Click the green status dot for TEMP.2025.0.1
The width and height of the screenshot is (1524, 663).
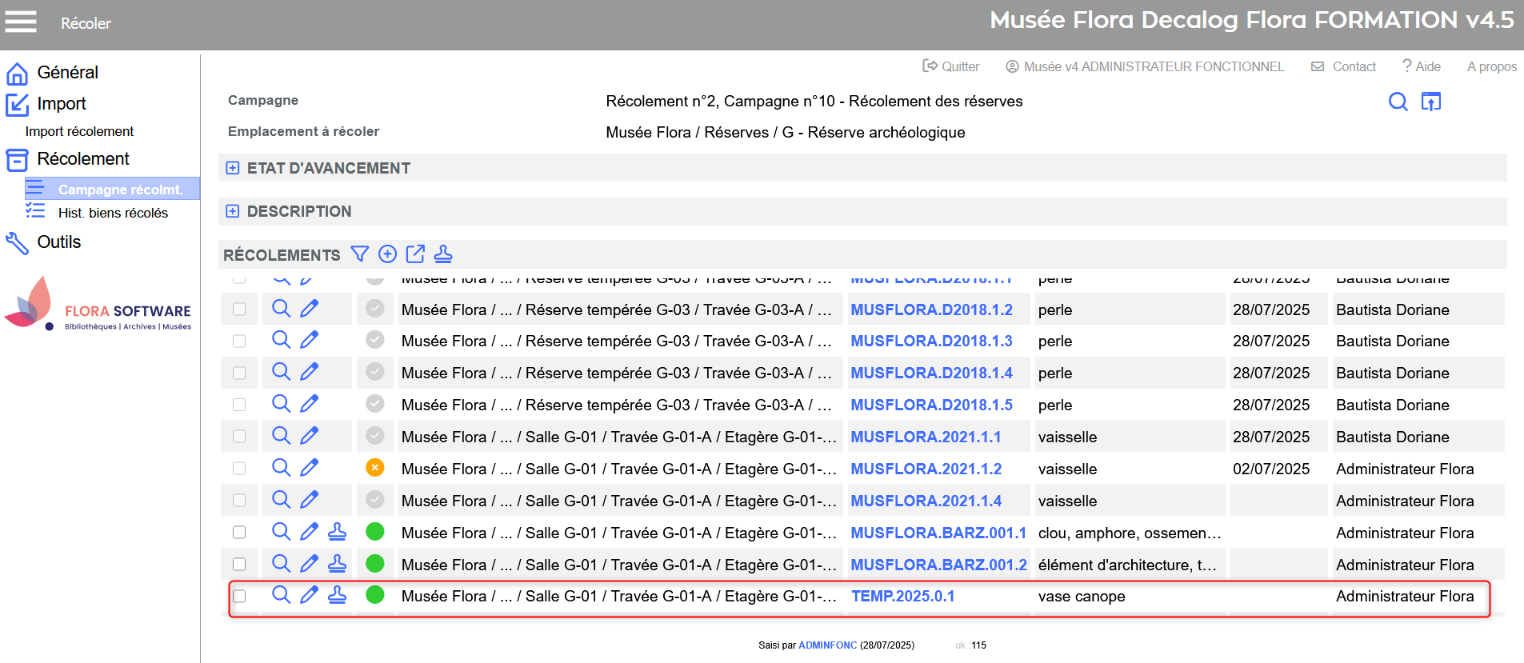pos(374,595)
